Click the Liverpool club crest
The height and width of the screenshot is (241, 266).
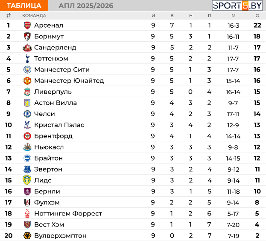click(27, 92)
